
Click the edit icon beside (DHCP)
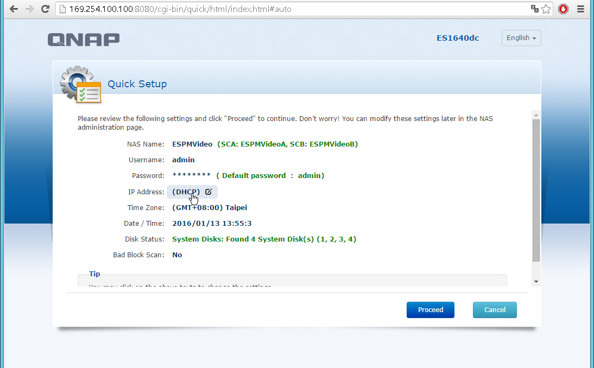point(208,192)
